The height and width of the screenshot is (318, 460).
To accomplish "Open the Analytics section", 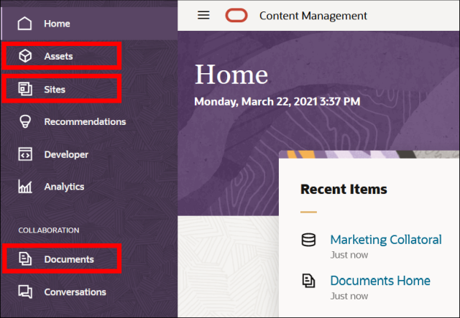I will click(89, 187).
